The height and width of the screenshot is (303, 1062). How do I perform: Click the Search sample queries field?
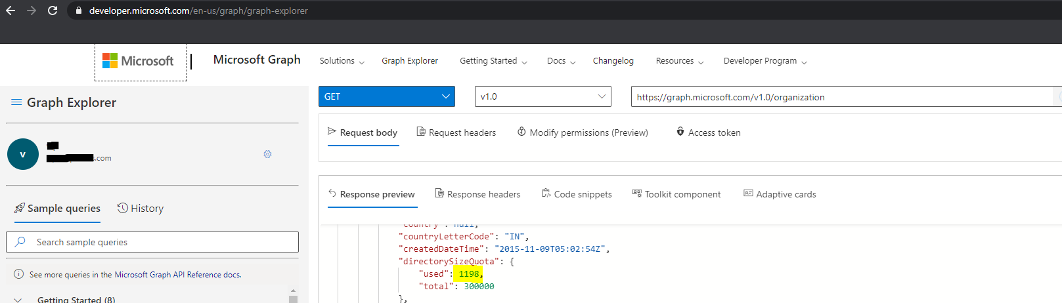[152, 242]
